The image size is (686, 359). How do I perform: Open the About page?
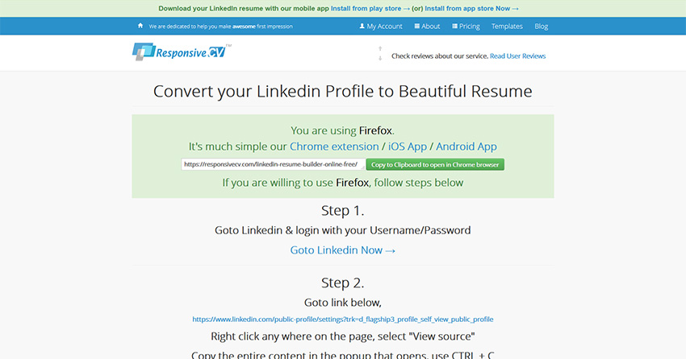point(428,26)
